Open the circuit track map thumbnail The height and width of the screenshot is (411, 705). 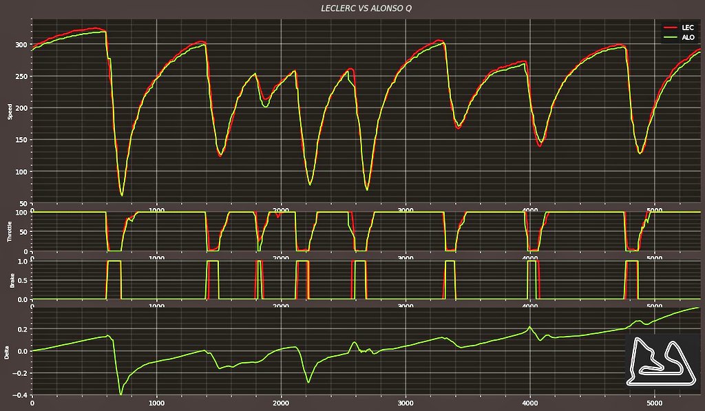click(x=660, y=362)
